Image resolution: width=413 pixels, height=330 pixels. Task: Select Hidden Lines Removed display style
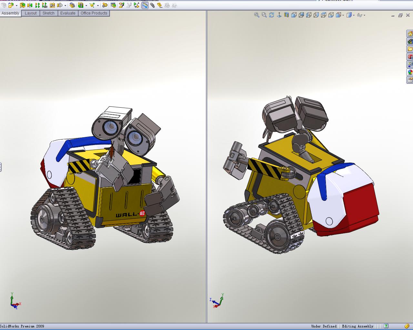point(309,15)
